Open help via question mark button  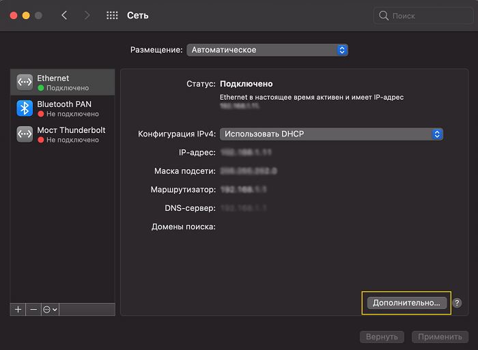(x=457, y=303)
